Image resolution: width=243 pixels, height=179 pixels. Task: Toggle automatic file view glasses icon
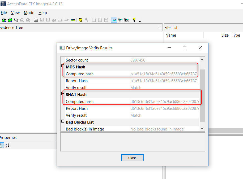coord(114,20)
